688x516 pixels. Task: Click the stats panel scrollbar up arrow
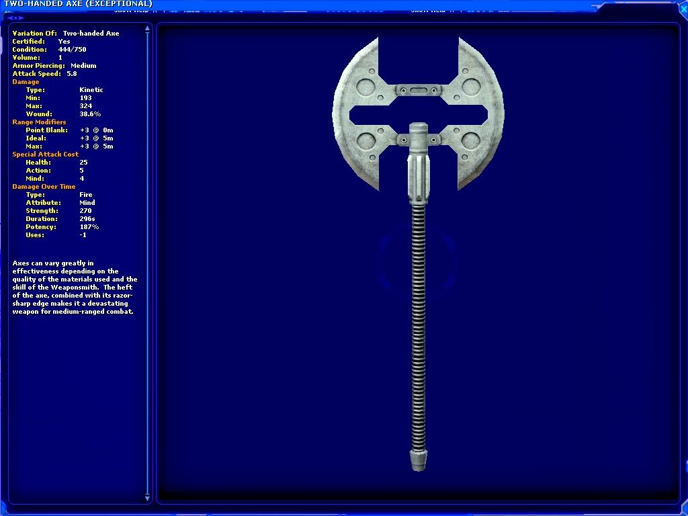[x=147, y=28]
